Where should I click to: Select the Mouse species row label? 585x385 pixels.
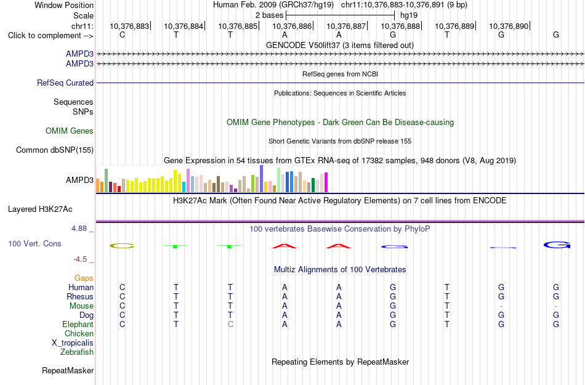click(81, 306)
